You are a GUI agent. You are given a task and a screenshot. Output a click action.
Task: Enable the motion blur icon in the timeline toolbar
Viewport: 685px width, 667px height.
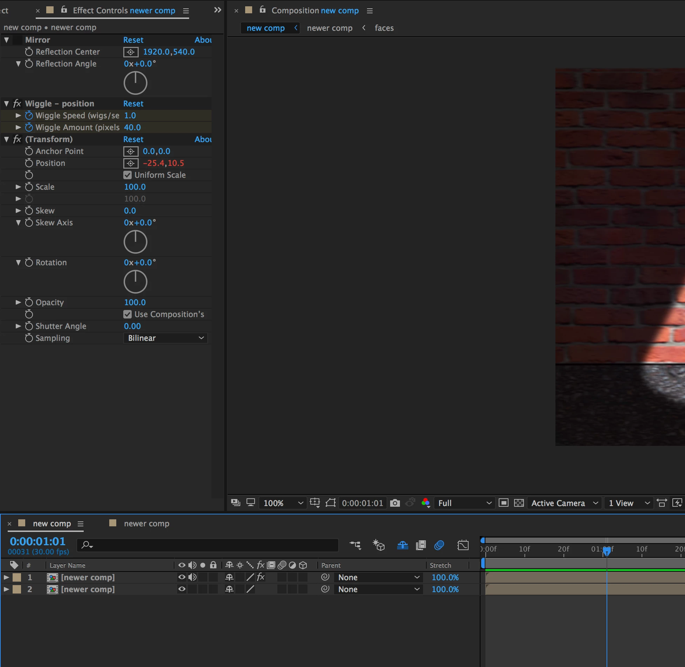click(439, 545)
